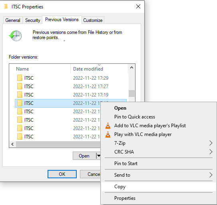Click the folder icon in the ITSC Properties title bar
This screenshot has width=217, height=205.
coord(6,6)
